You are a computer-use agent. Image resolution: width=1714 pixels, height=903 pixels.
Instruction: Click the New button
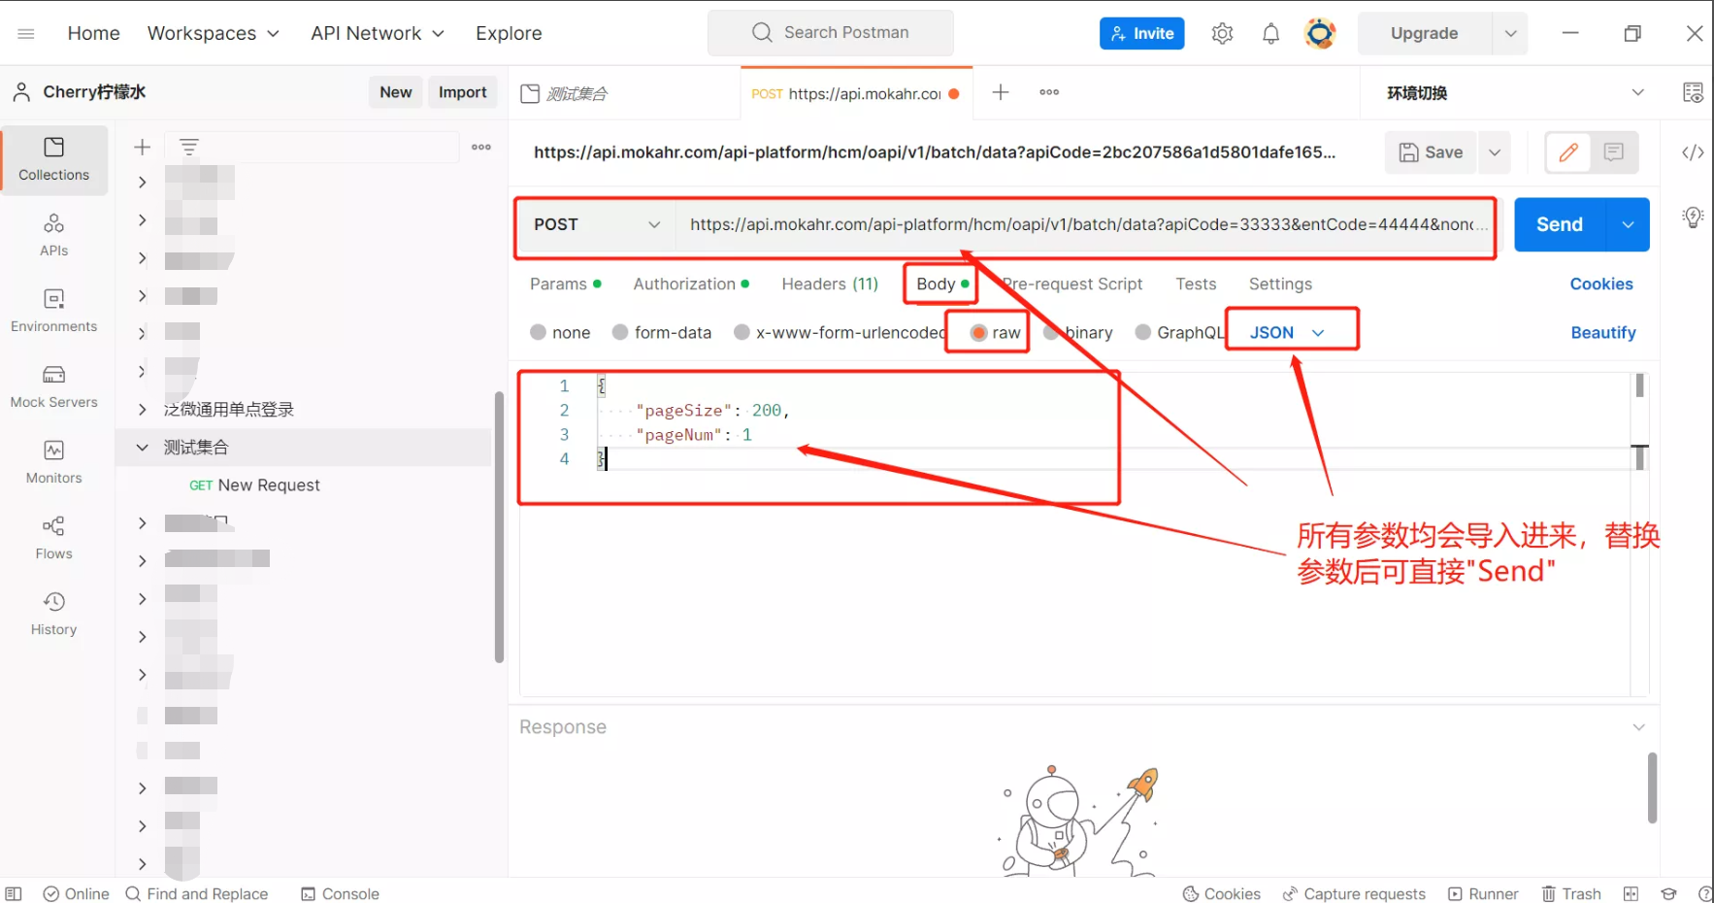[396, 92]
